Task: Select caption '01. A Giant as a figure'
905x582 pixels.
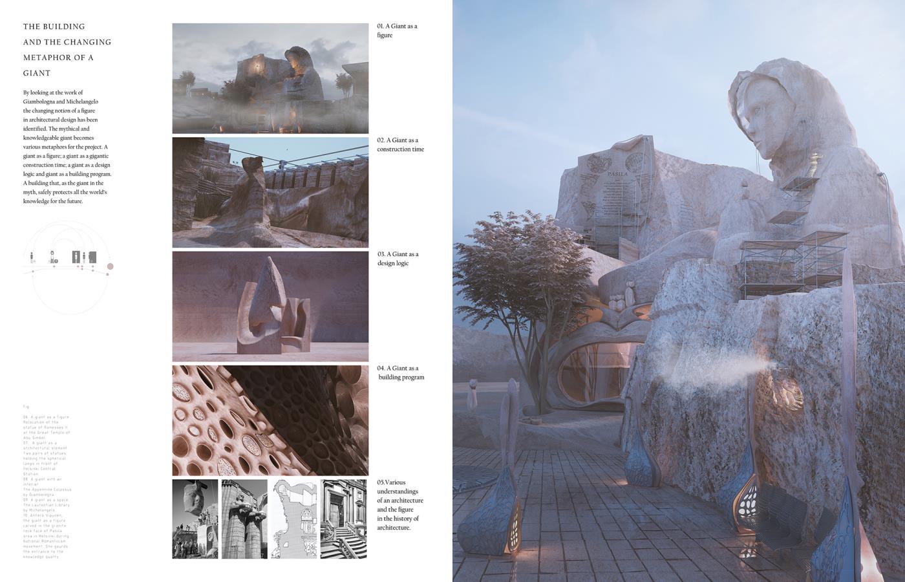Action: pyautogui.click(x=397, y=30)
